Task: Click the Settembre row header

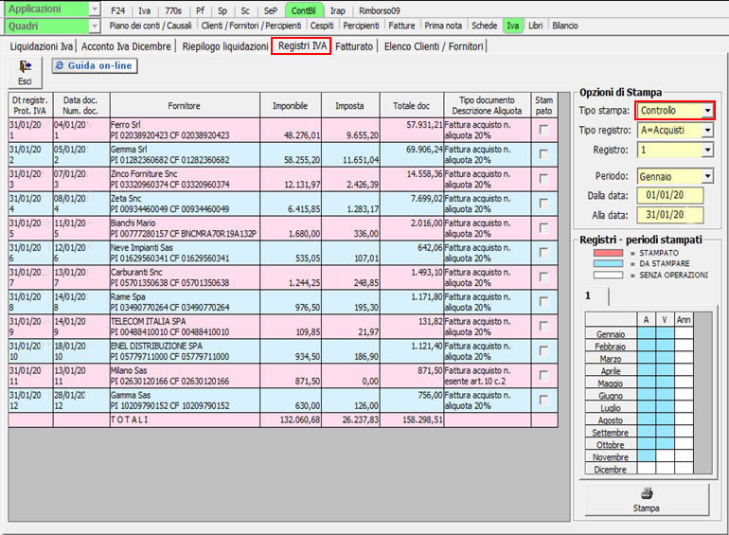Action: pos(611,432)
